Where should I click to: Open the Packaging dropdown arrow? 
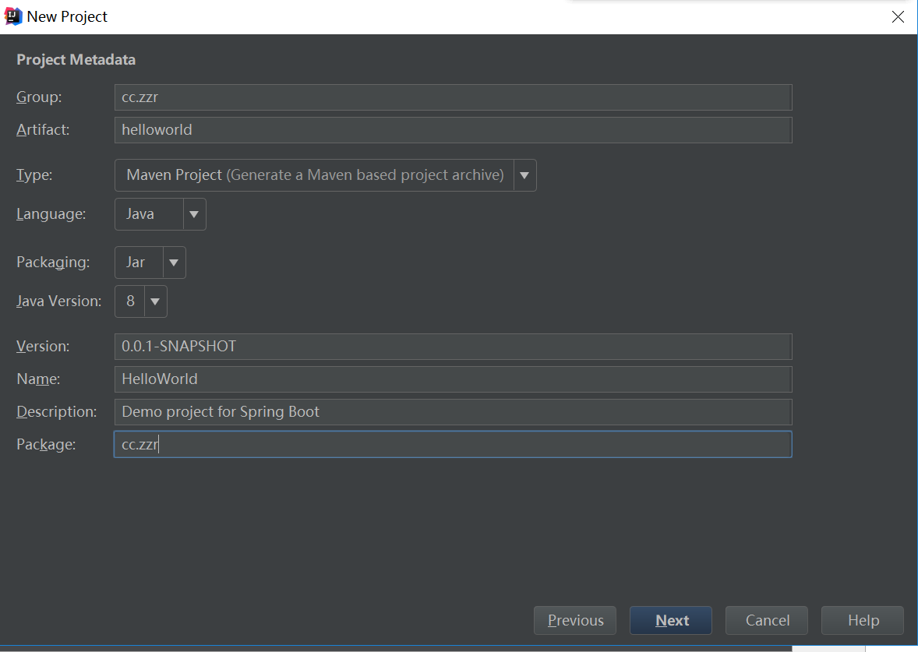click(174, 263)
